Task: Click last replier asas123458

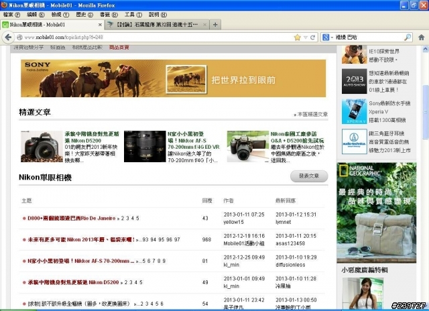Action: point(290,243)
